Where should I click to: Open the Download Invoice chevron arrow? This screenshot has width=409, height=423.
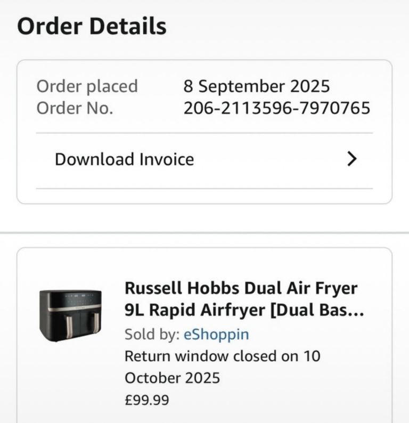(352, 159)
